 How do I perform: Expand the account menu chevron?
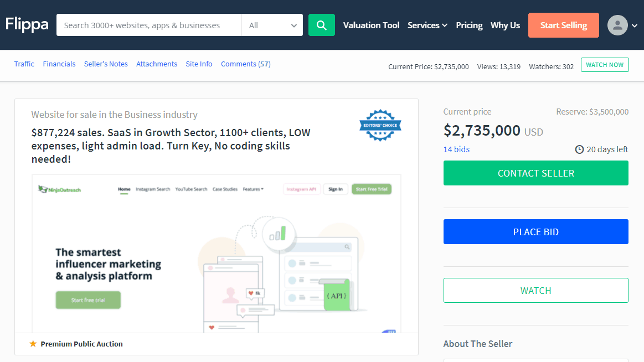[635, 25]
